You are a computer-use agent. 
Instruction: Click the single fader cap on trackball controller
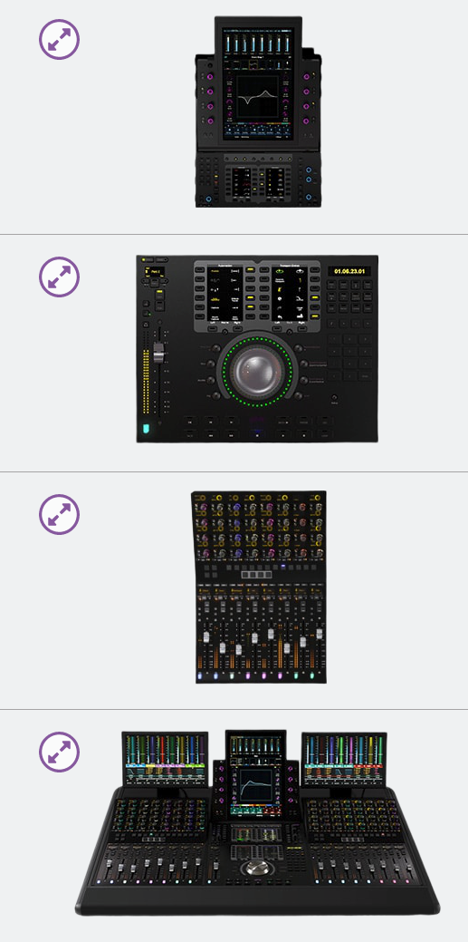[159, 353]
